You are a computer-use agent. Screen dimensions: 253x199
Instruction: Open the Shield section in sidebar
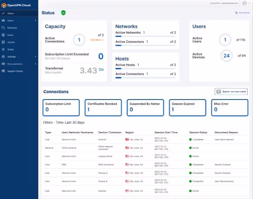[19, 49]
